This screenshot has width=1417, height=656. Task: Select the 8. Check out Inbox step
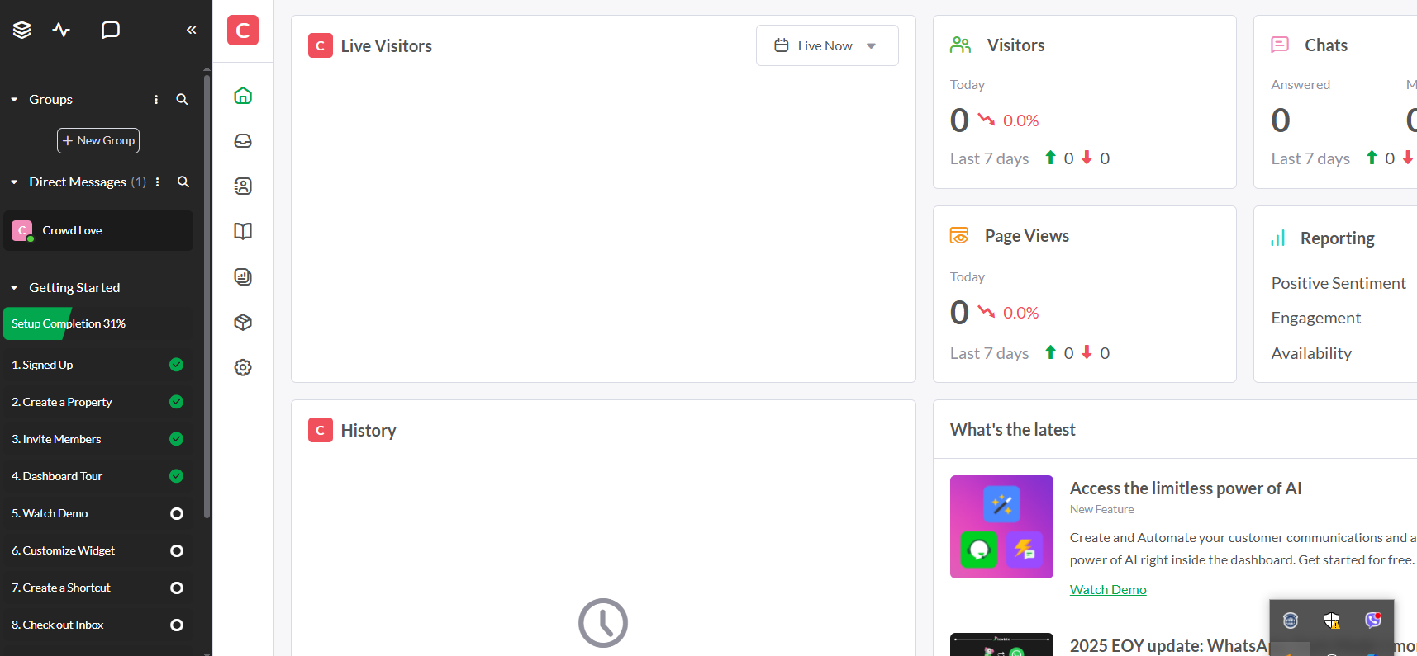click(x=98, y=625)
